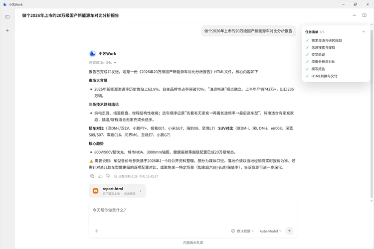Give thumbs up to the response
The height and width of the screenshot is (249, 374).
coord(100,176)
